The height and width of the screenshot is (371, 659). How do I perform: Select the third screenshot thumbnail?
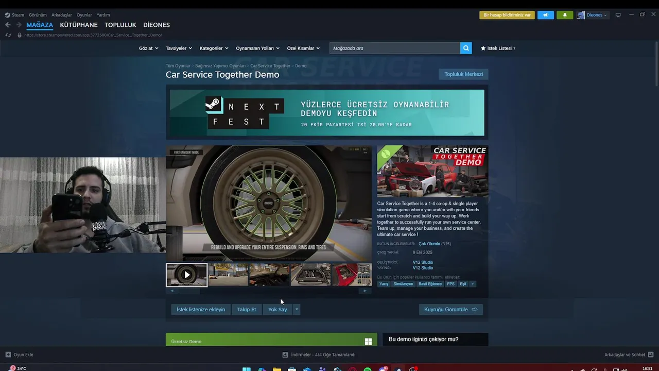point(269,275)
